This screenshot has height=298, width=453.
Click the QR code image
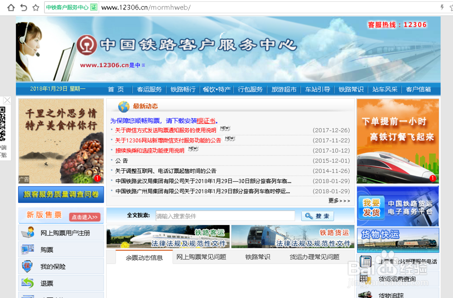click(3, 124)
